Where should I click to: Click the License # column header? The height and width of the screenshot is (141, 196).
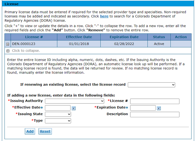(x=34, y=37)
